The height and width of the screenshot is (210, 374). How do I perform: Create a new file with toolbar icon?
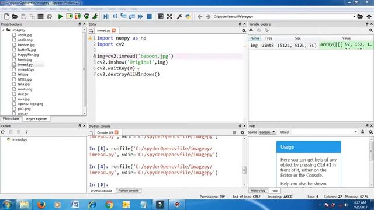(x=6, y=16)
